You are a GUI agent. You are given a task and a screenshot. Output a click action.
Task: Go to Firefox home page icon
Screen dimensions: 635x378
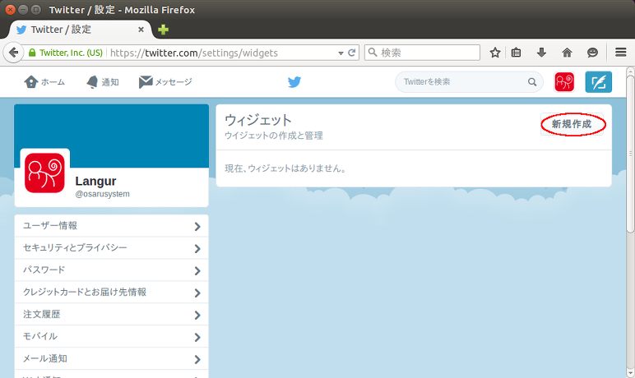pyautogui.click(x=567, y=53)
